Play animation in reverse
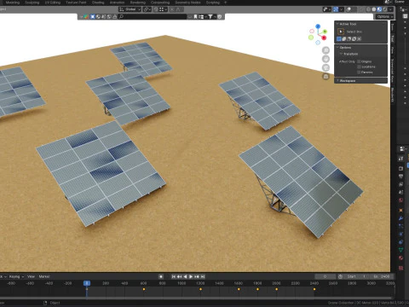The image size is (409, 307). [185, 276]
